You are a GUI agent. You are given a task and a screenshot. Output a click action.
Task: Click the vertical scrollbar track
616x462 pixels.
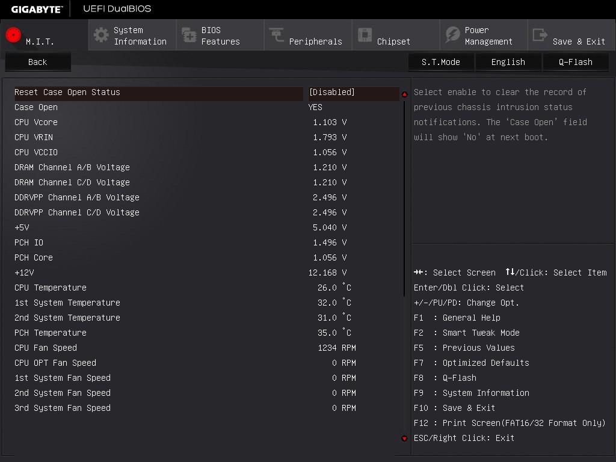coord(404,266)
